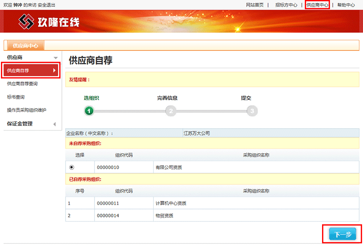Select 供应商自荐查询 in sidebar
The image size is (363, 248).
(22, 84)
